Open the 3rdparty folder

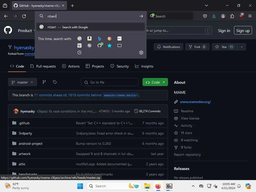coord(25,133)
